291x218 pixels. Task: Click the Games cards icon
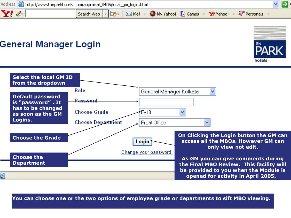click(183, 14)
